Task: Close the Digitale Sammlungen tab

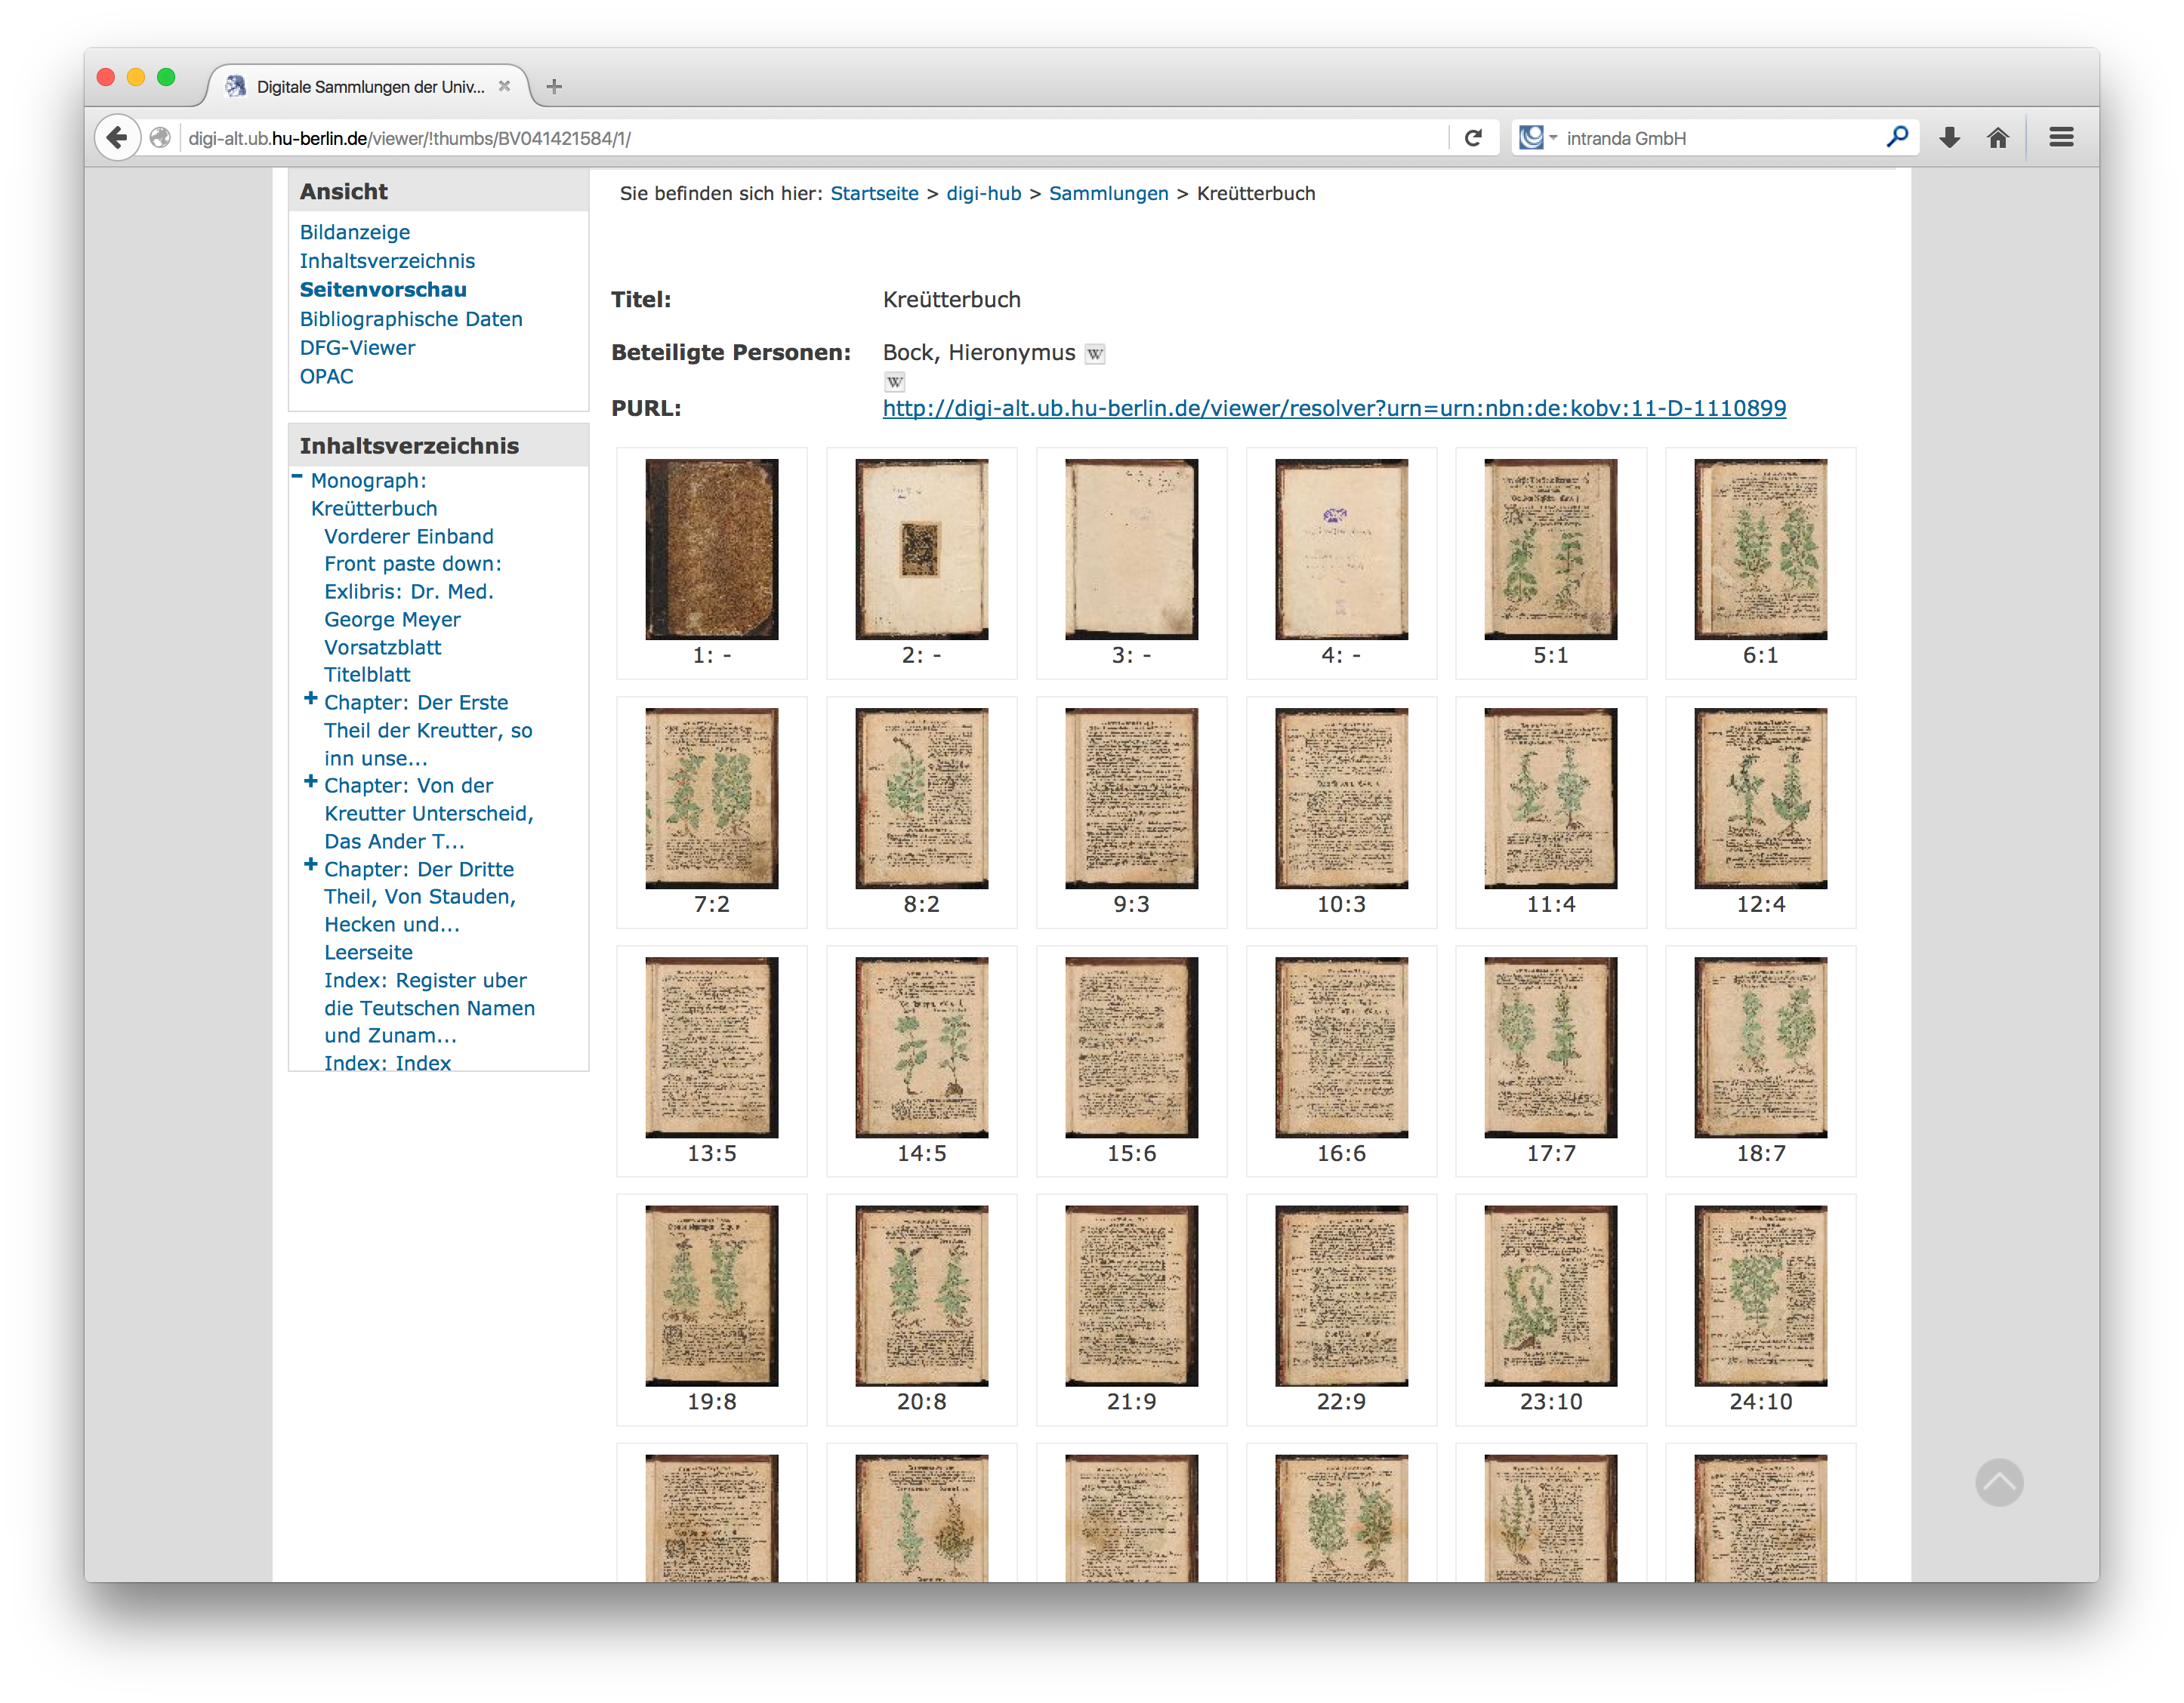Action: click(505, 86)
